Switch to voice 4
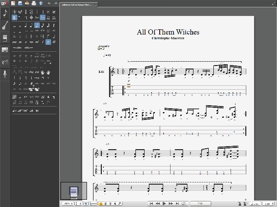 point(115,204)
